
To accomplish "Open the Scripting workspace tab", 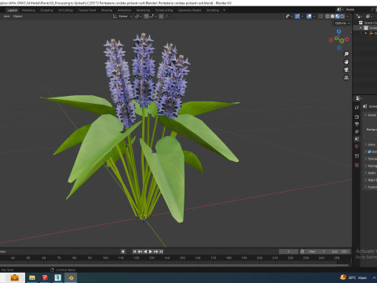I will (213, 10).
